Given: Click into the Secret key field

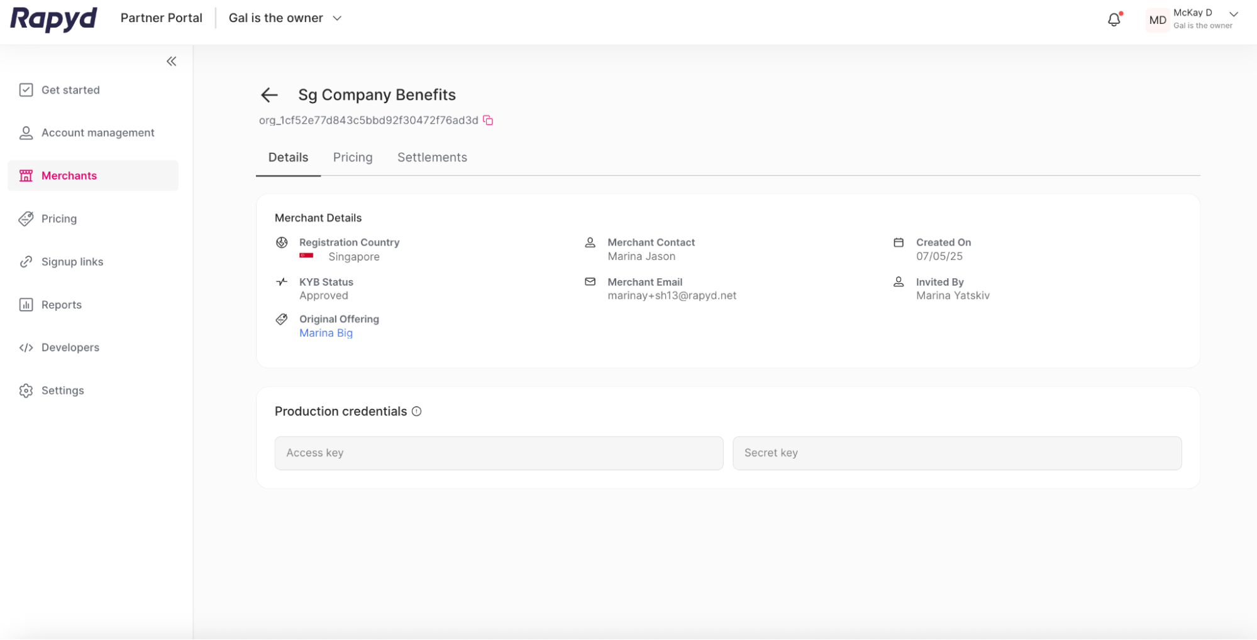Looking at the screenshot, I should coord(957,453).
